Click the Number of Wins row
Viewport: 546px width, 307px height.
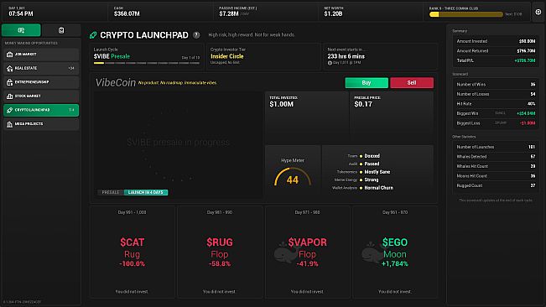(x=496, y=84)
